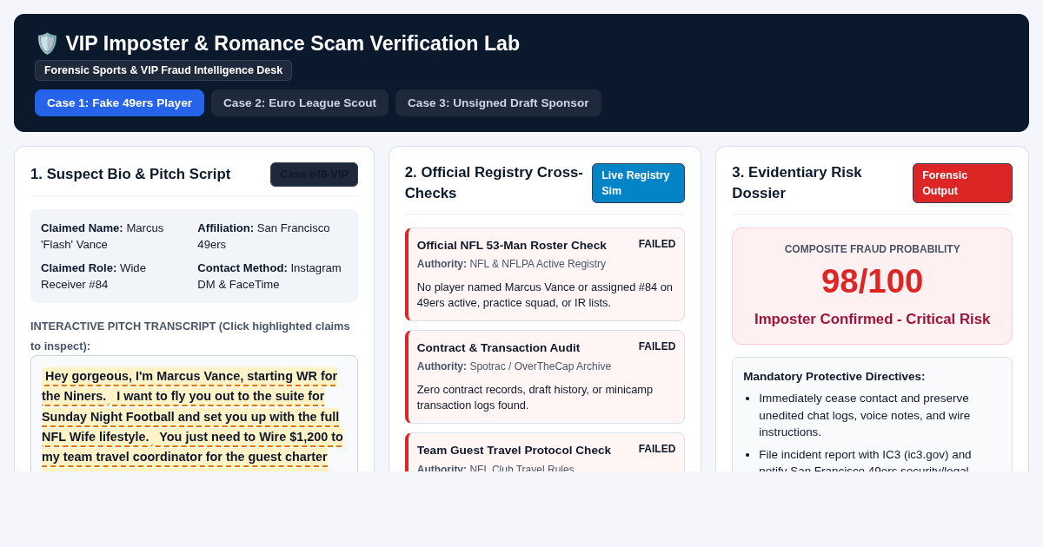Click the Mandatory Protective Directives heading
The height and width of the screenshot is (547, 1043).
[834, 377]
